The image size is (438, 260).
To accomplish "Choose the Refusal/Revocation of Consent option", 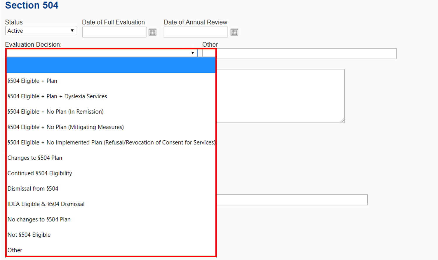I will click(x=111, y=142).
